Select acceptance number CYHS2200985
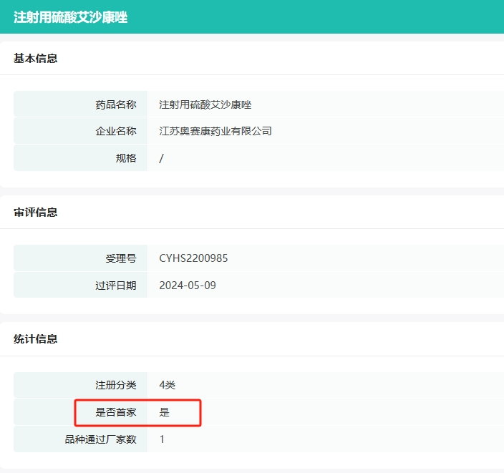 pos(193,258)
